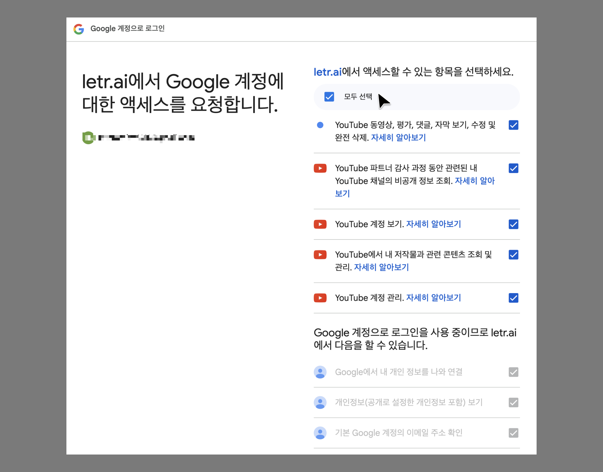Uncheck the YouTube 파트너 감사 permission checkbox
This screenshot has height=472, width=603.
click(513, 168)
